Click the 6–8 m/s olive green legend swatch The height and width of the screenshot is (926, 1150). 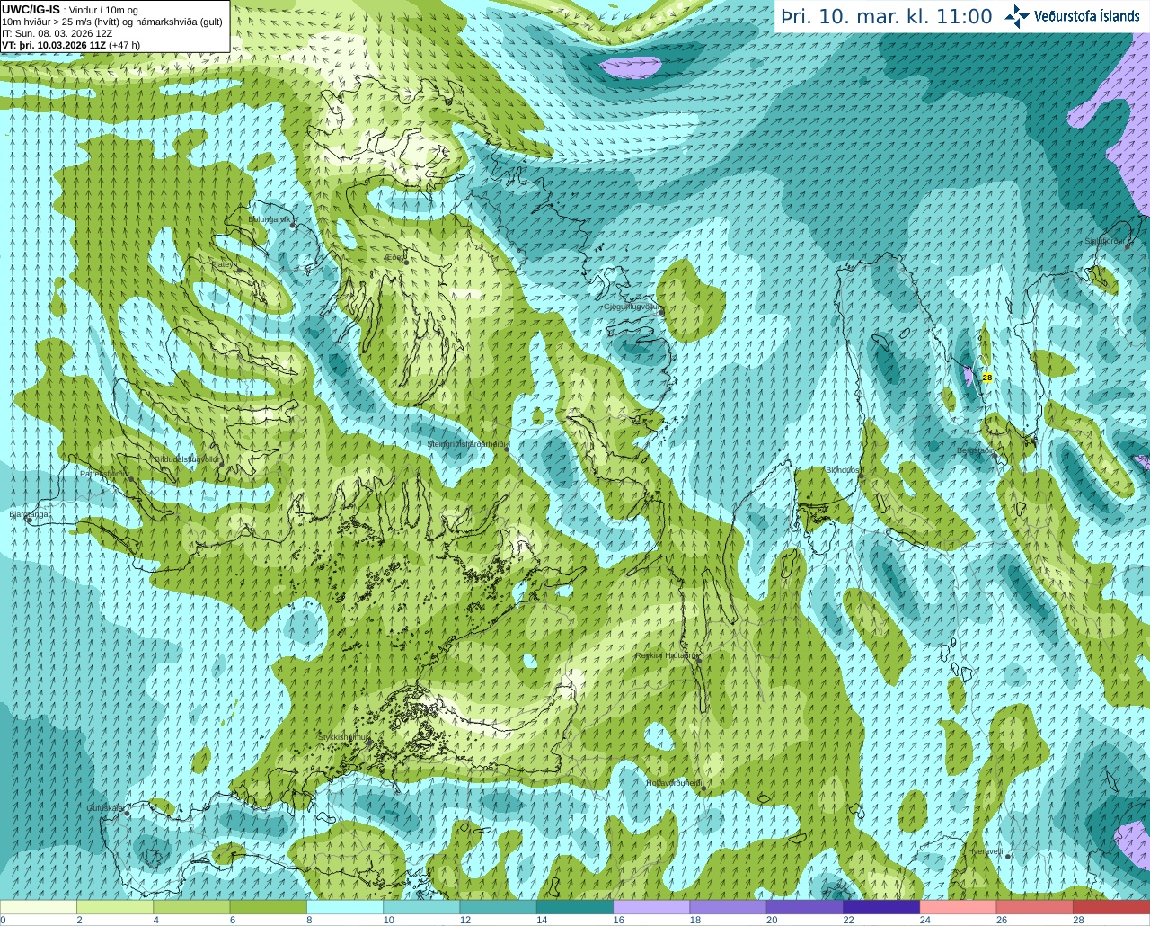pyautogui.click(x=269, y=907)
